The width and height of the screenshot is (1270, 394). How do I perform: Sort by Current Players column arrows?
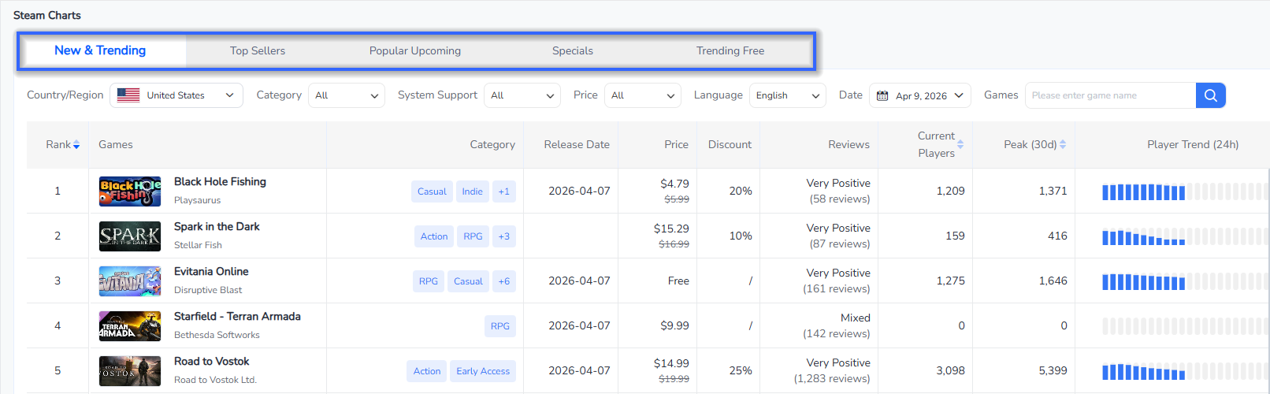click(960, 144)
